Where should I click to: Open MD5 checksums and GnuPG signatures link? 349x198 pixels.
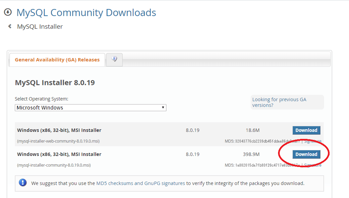click(x=141, y=183)
